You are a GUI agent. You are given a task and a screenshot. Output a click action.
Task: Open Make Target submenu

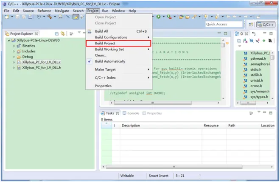[x=118, y=69]
